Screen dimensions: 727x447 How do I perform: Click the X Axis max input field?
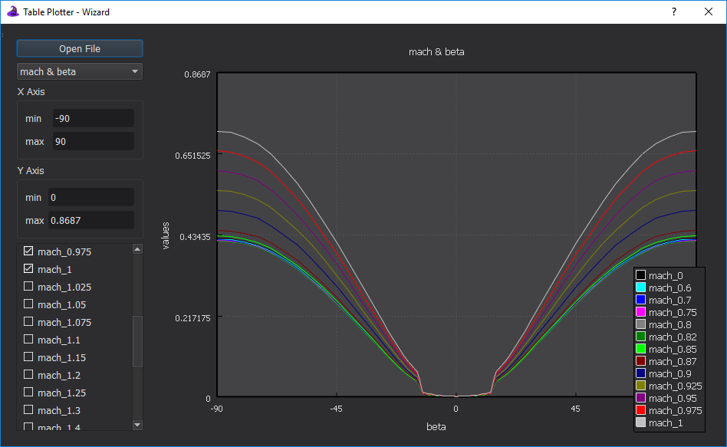pyautogui.click(x=94, y=141)
